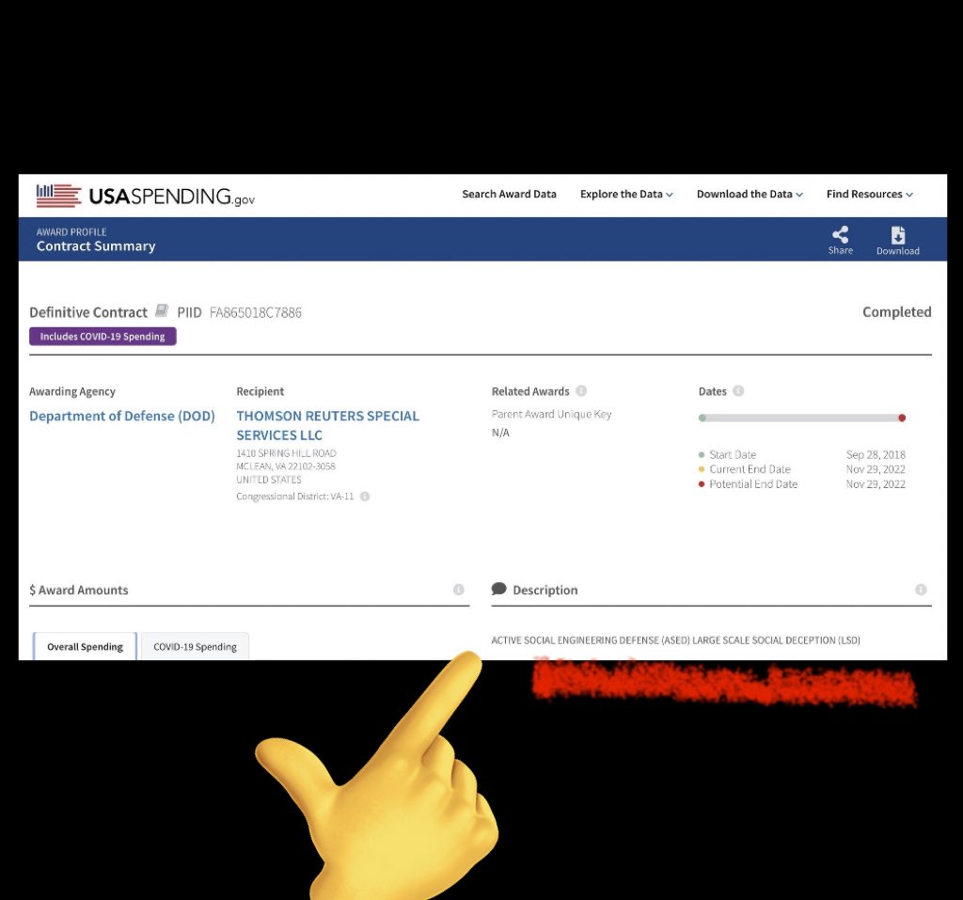Click the UNITED STATES address line
963x900 pixels.
[x=269, y=480]
